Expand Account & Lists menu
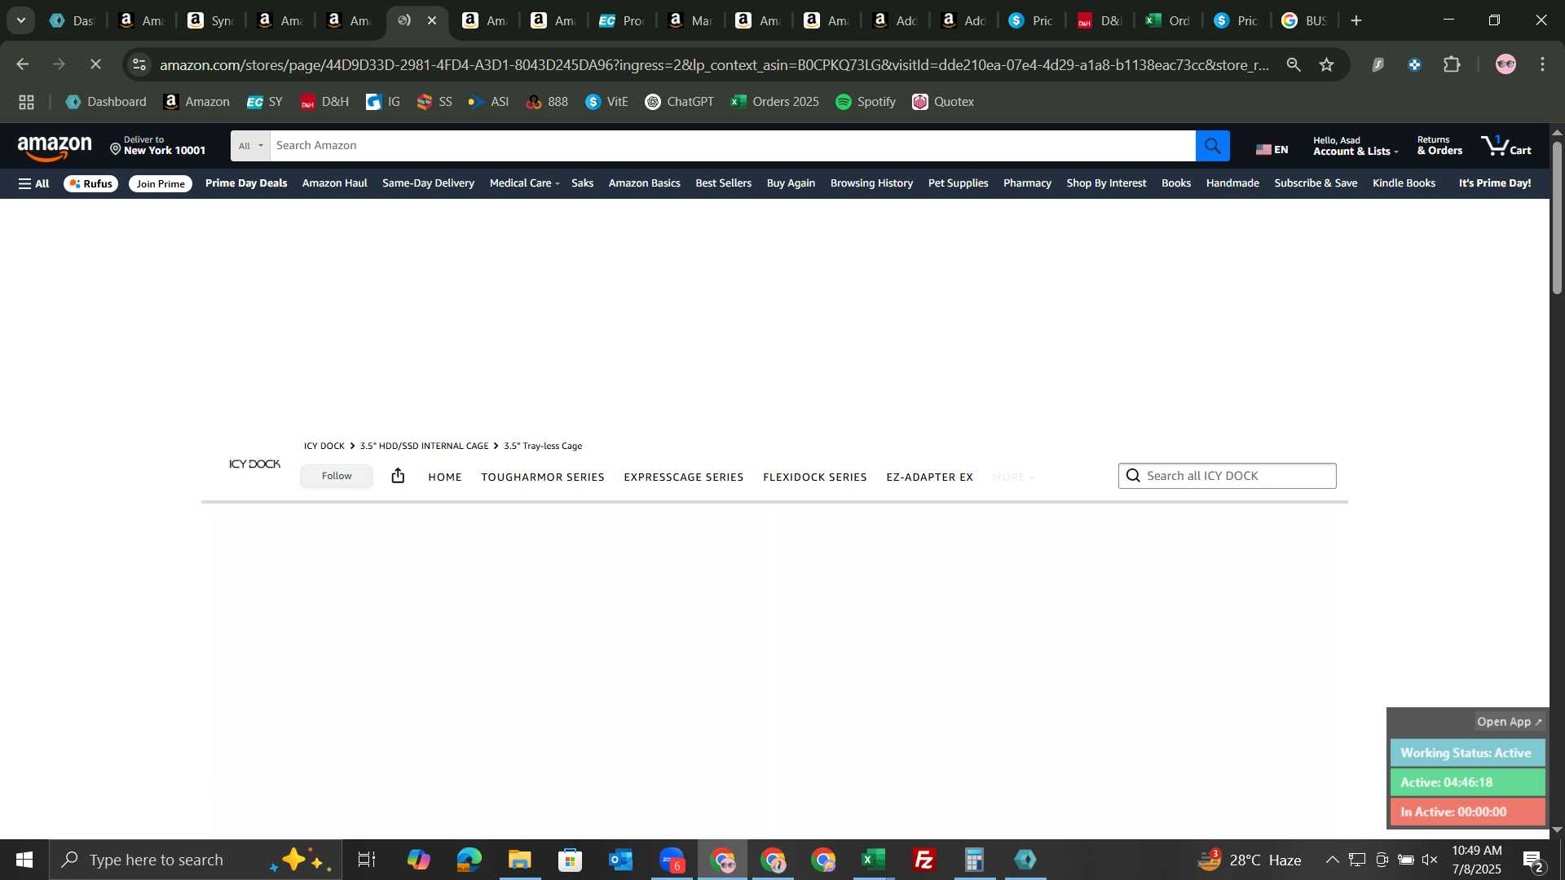This screenshot has height=880, width=1565. coord(1355,147)
